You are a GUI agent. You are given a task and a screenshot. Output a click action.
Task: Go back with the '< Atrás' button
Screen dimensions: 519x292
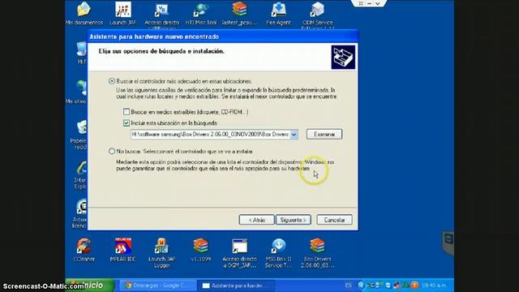pos(256,220)
